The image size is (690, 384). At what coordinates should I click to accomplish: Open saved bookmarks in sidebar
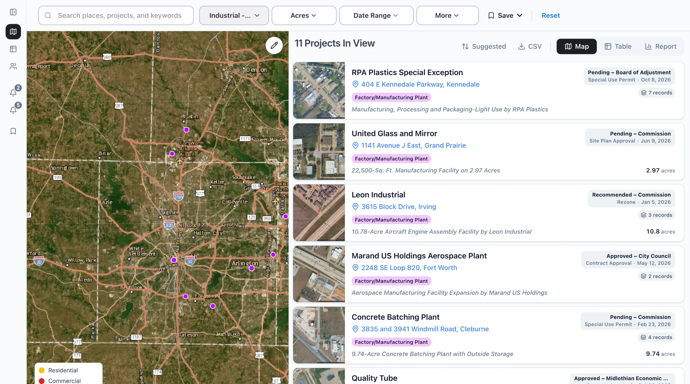click(13, 131)
